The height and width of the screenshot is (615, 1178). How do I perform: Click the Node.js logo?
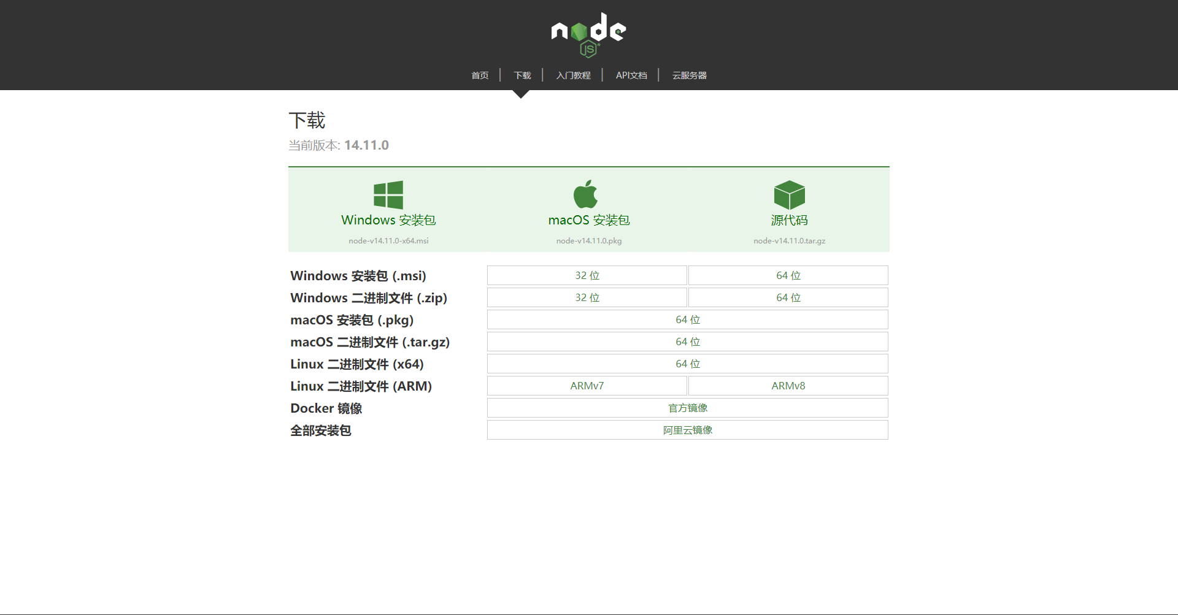pyautogui.click(x=588, y=35)
